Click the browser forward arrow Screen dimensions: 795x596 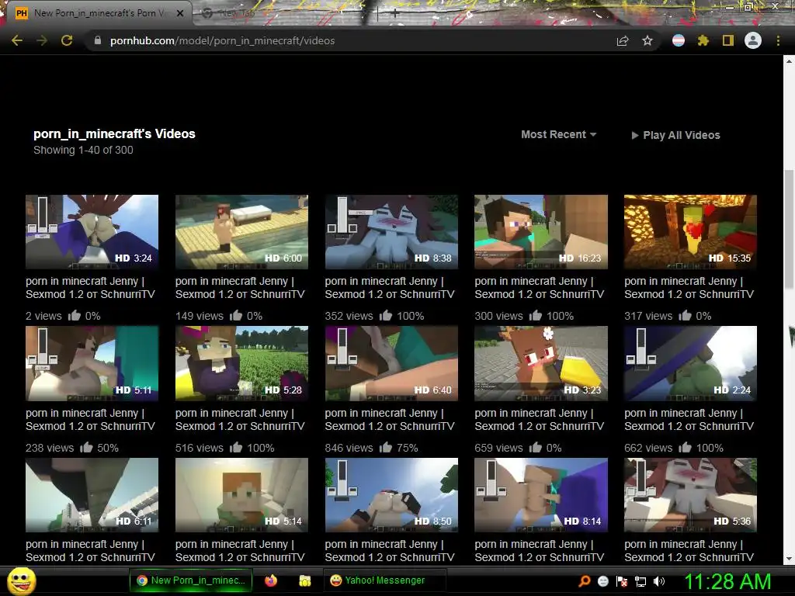coord(42,40)
